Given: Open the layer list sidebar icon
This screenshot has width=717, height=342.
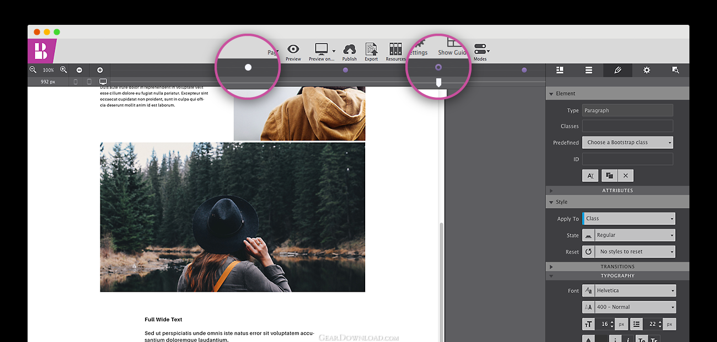Looking at the screenshot, I should click(x=589, y=70).
